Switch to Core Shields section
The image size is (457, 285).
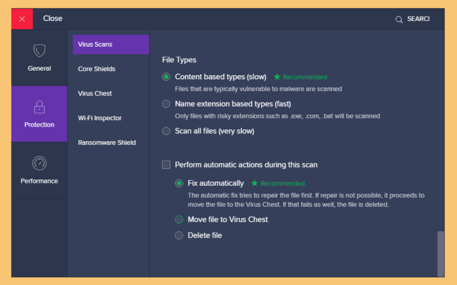point(97,69)
